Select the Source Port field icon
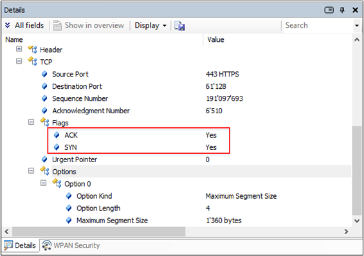The width and height of the screenshot is (364, 256). pyautogui.click(x=44, y=74)
